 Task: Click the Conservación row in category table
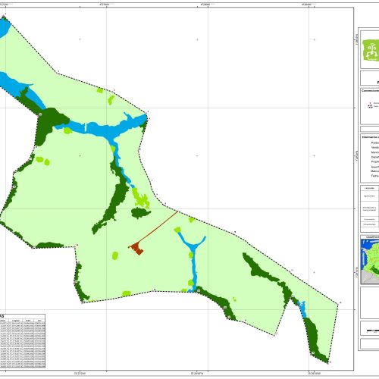click(x=370, y=219)
